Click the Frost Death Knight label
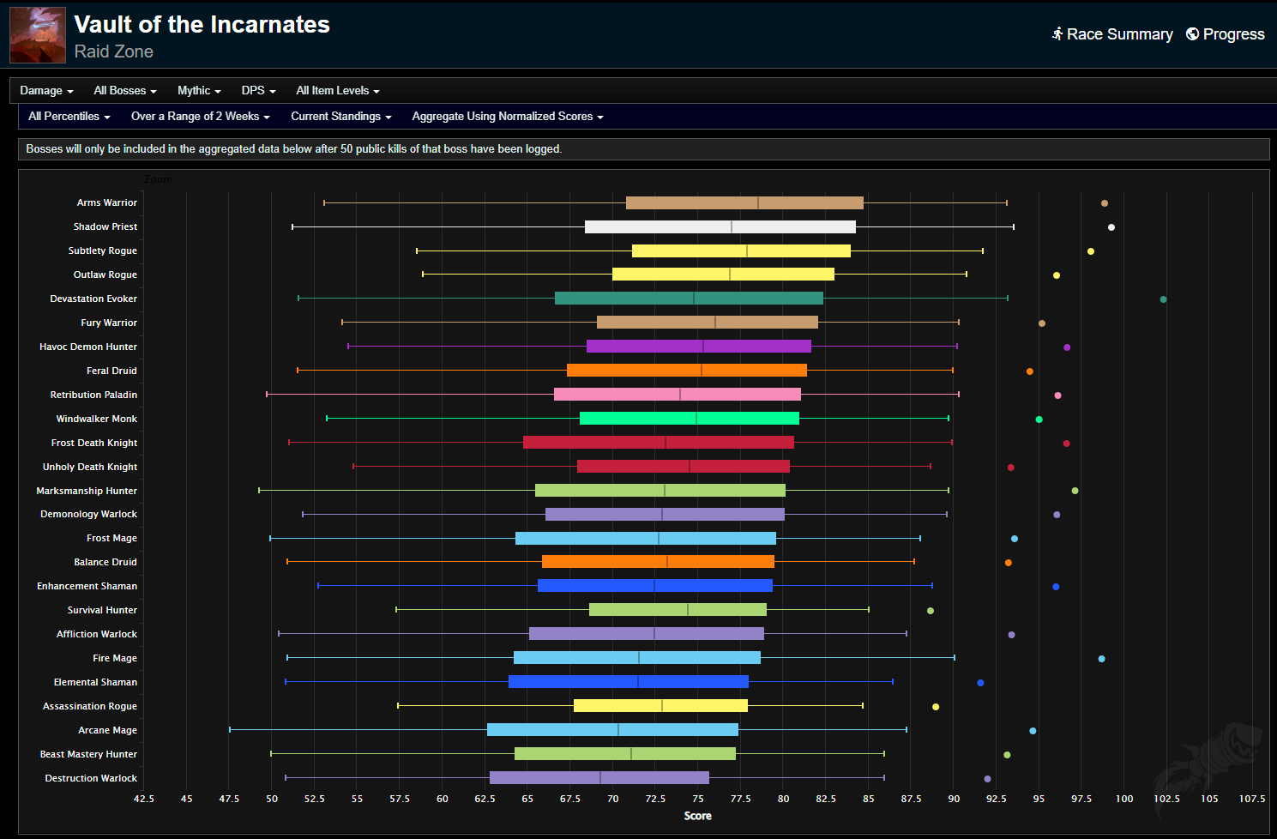The height and width of the screenshot is (839, 1277). coord(94,443)
